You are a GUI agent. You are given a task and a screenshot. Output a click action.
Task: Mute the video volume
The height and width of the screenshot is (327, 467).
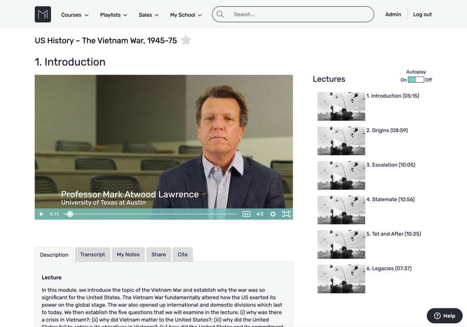tap(259, 214)
